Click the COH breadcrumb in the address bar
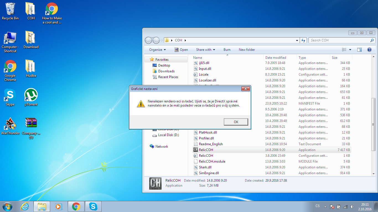378x212 pixels. tap(178, 40)
